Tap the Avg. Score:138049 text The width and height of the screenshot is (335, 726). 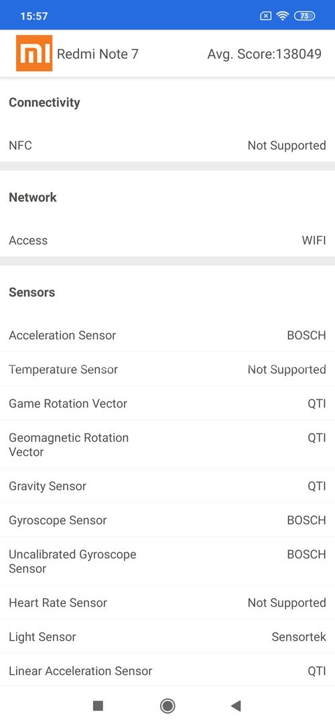click(x=264, y=54)
